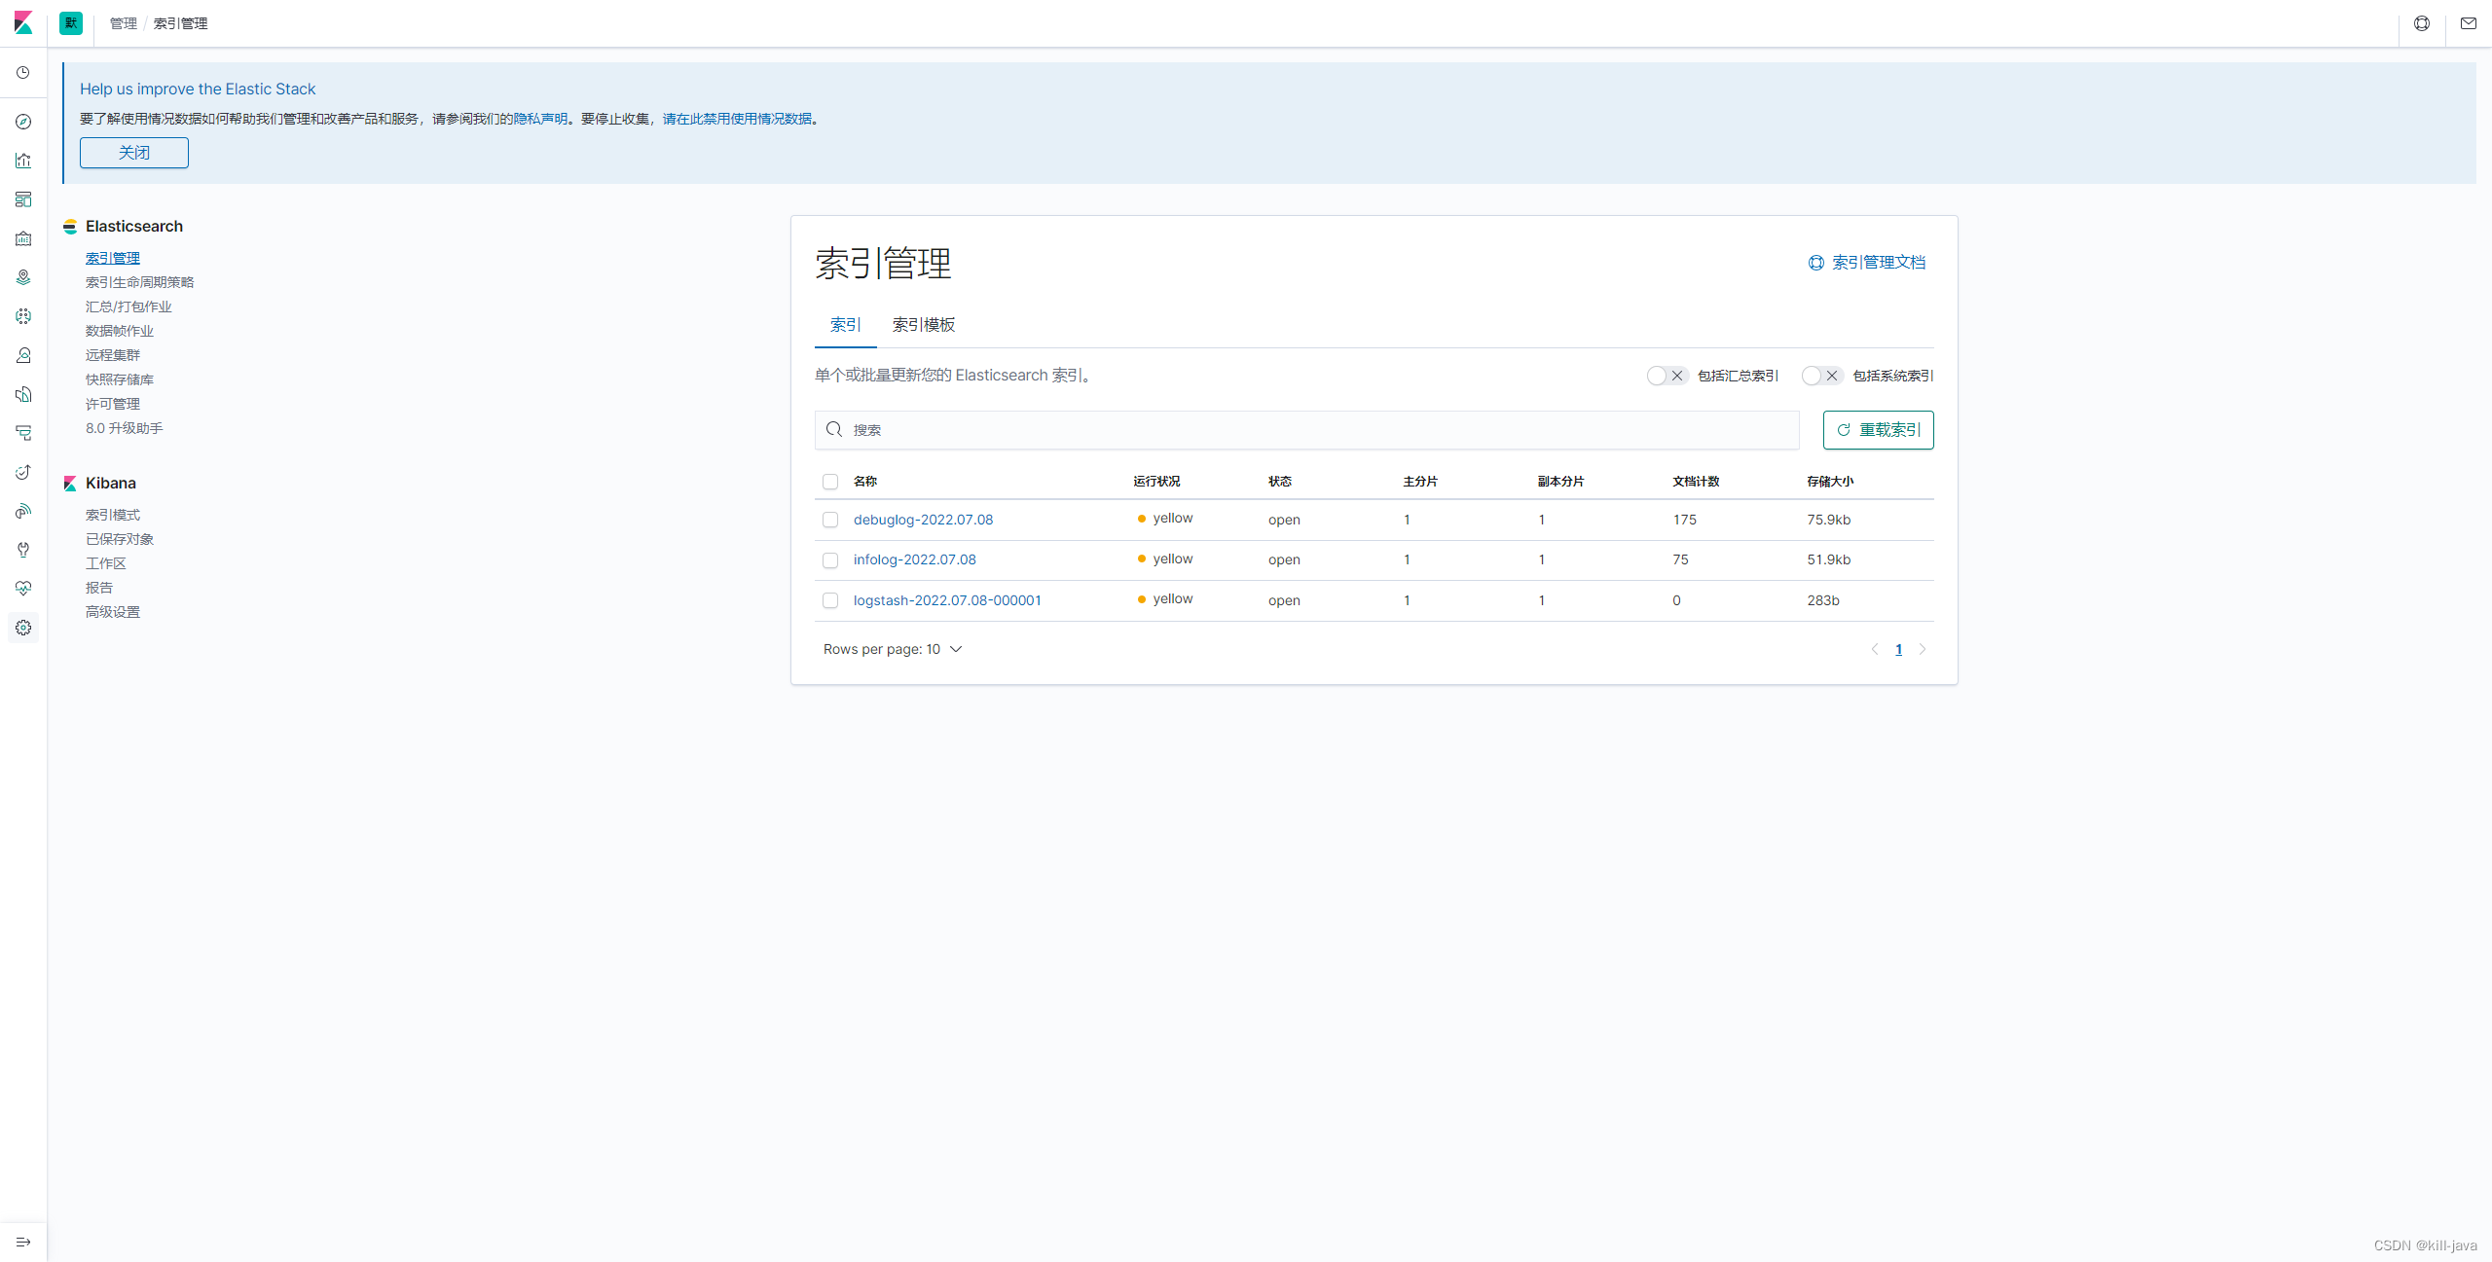Check the logstash-2022.07.08-000001 row checkbox
The image size is (2492, 1262).
click(830, 600)
